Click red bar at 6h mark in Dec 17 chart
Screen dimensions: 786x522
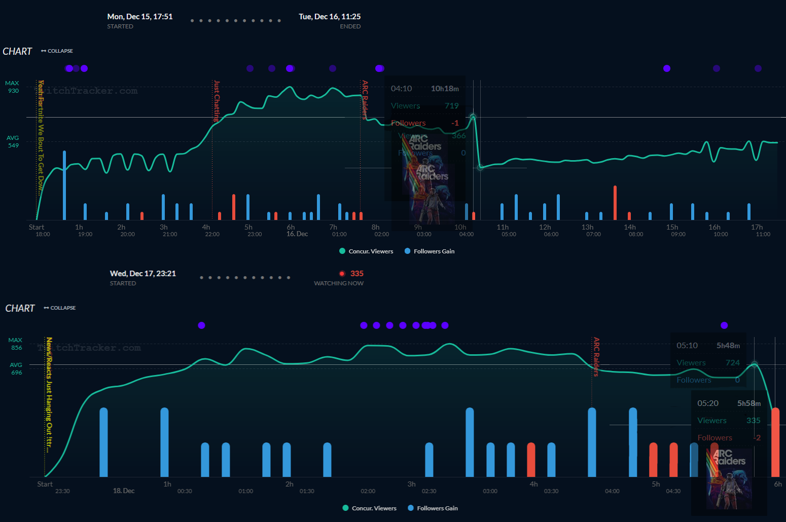[775, 442]
